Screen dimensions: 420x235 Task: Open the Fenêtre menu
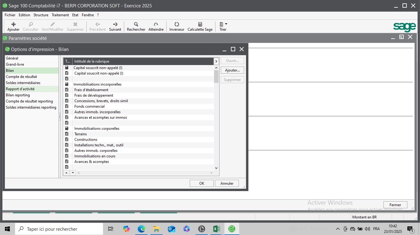click(88, 15)
